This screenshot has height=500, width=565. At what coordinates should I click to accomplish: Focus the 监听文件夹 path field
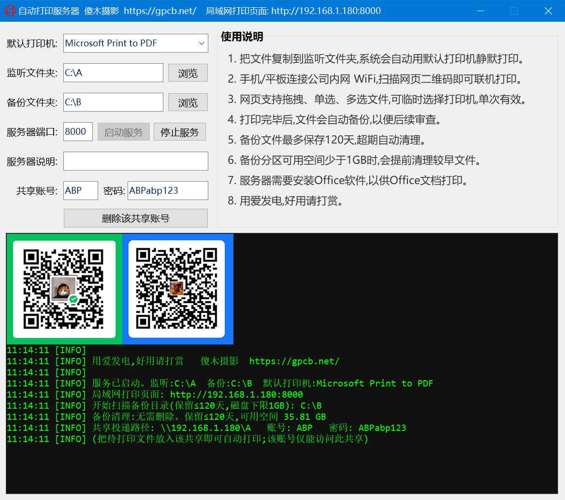click(113, 73)
